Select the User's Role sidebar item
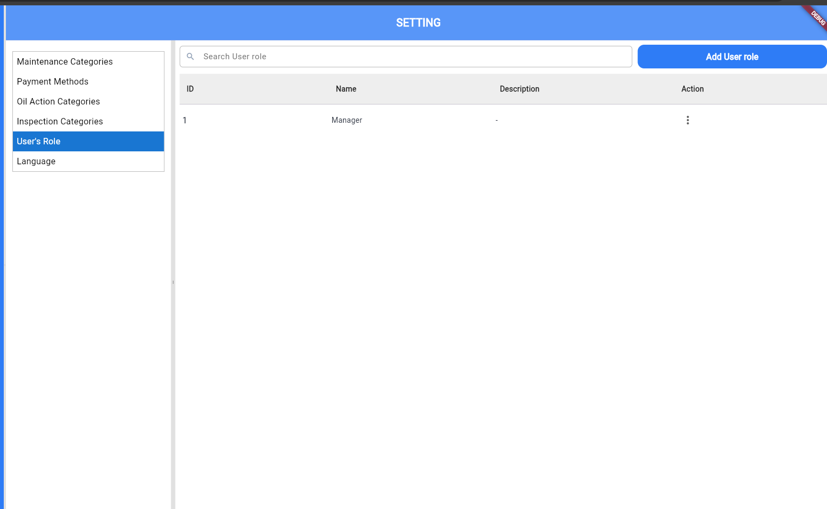 click(39, 142)
